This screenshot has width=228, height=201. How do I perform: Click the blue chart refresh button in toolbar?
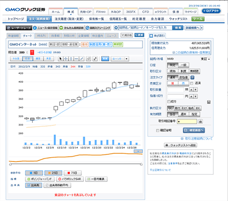click(105, 59)
